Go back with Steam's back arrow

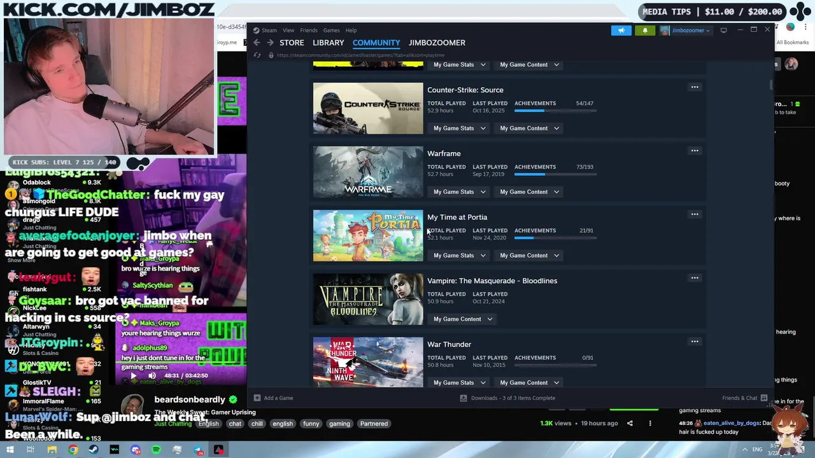tap(257, 43)
